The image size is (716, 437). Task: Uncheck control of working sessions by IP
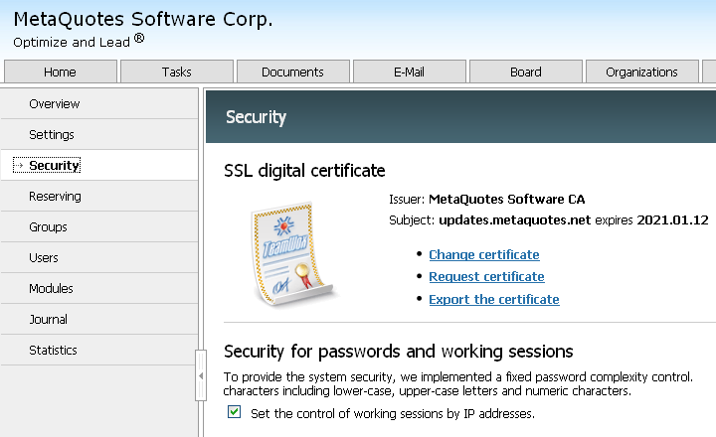(235, 412)
